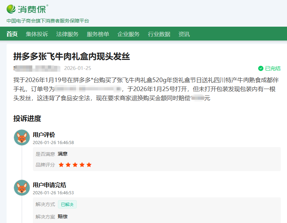Click the blurred username near the post date
287x223 pixels.
click(37, 68)
